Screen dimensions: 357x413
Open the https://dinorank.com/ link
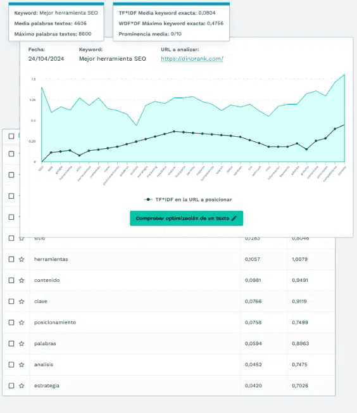(192, 59)
